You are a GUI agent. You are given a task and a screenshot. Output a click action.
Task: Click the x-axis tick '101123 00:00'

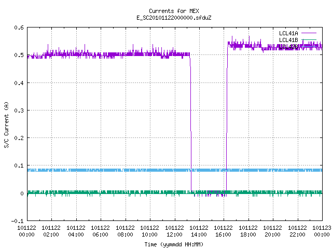pos(322,231)
